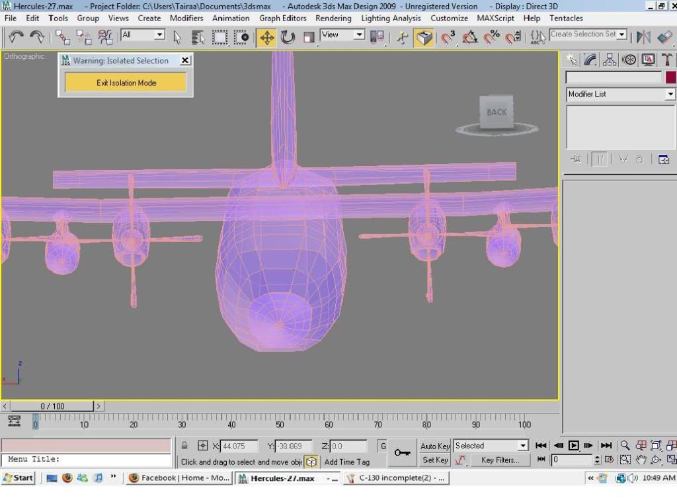Toggle Selection Lock padlock

pos(184,446)
